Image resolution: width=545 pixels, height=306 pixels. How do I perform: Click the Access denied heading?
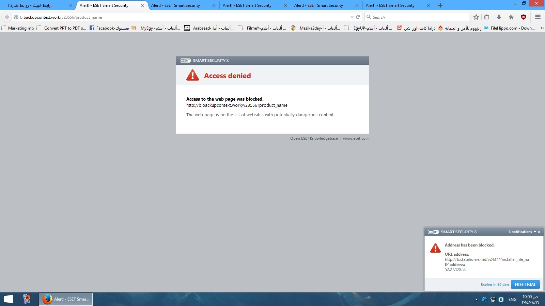[227, 76]
